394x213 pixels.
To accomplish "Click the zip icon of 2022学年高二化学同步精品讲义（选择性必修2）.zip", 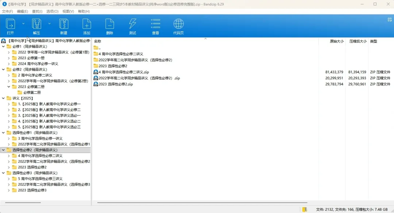I will pyautogui.click(x=96, y=78).
